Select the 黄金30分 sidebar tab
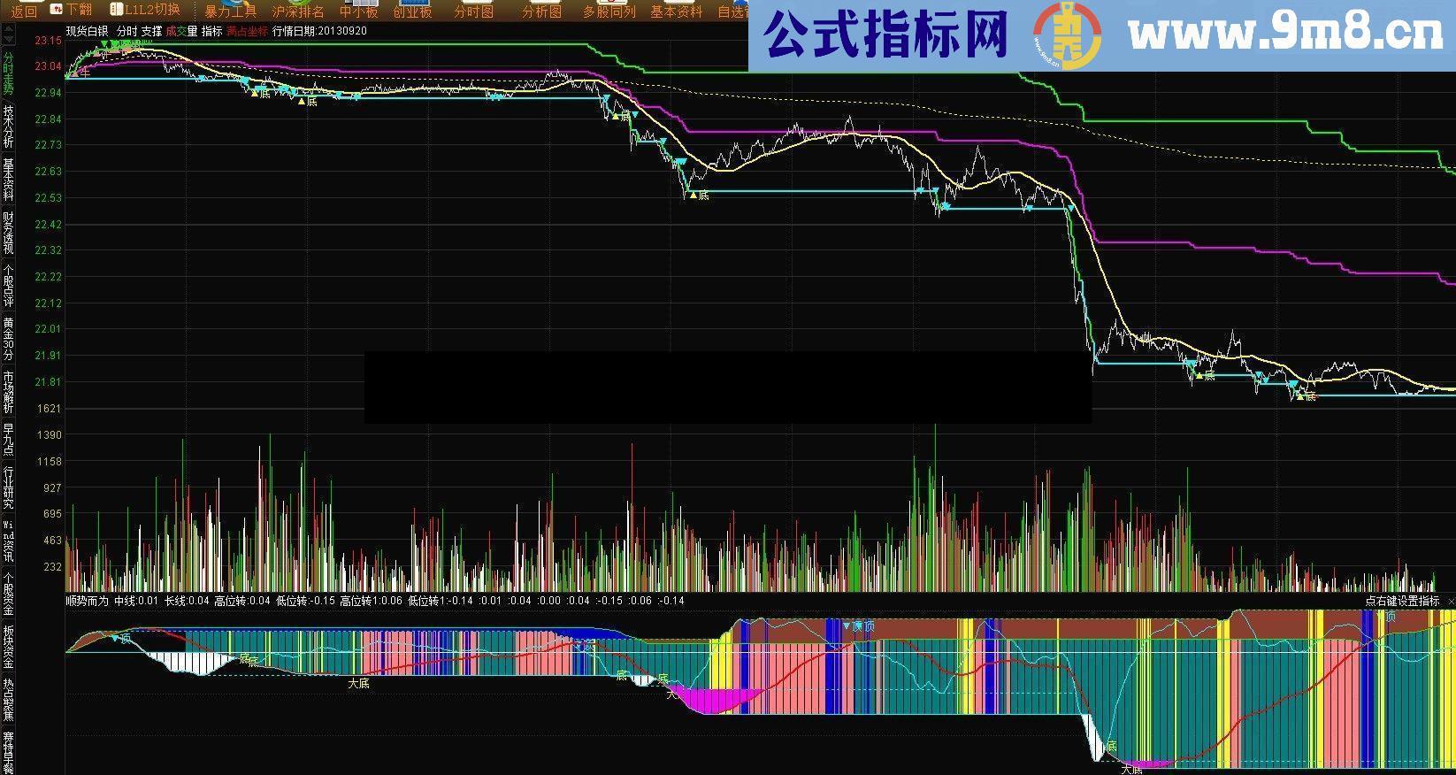 pos(8,339)
